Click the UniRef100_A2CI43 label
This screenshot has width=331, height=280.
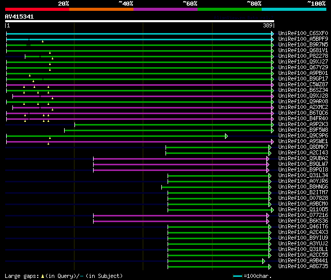(x=303, y=153)
